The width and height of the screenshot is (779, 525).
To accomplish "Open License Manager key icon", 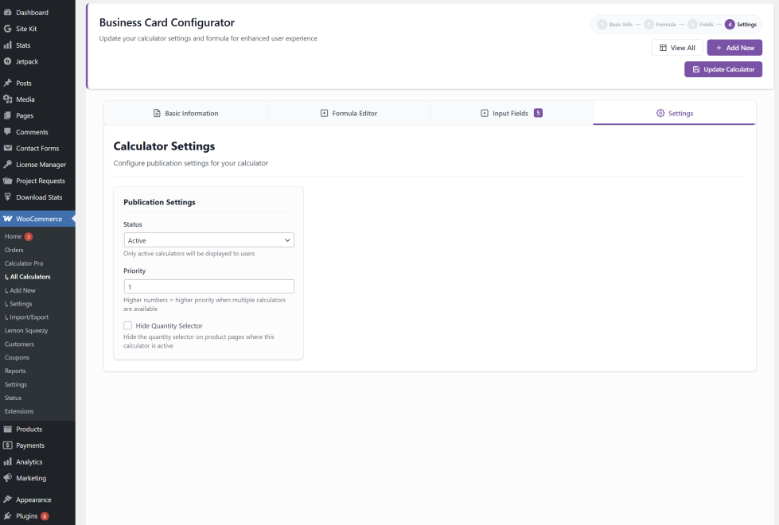I will 8,165.
